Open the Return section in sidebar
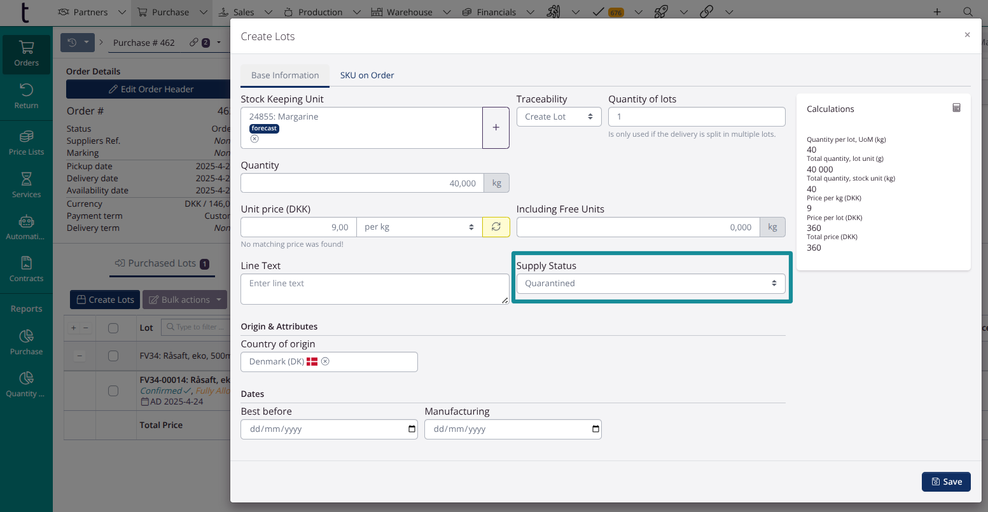The width and height of the screenshot is (988, 512). pyautogui.click(x=26, y=96)
